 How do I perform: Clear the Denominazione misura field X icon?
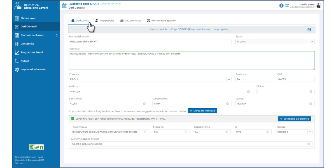click(309, 144)
